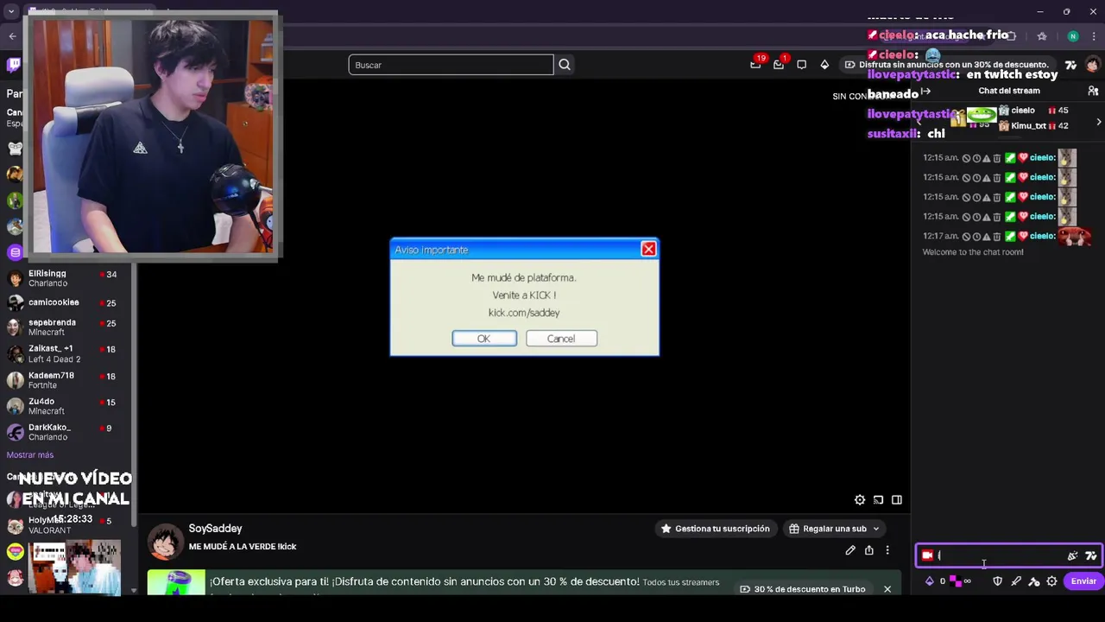Click the hammer mod tools icon
The height and width of the screenshot is (622, 1105).
click(1034, 581)
